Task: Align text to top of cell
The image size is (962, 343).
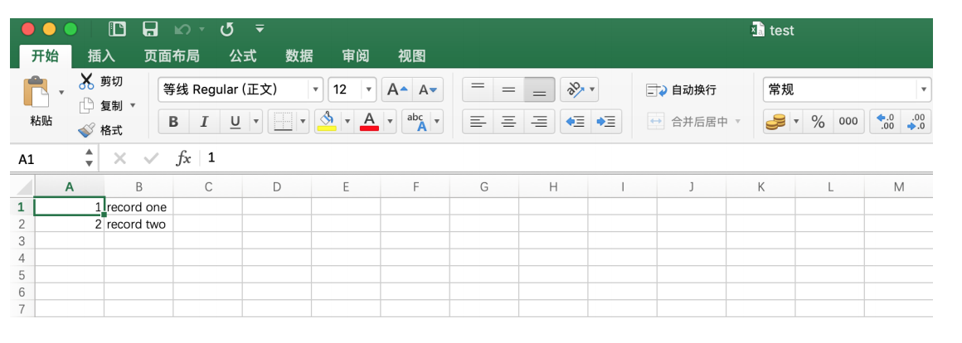Action: tap(478, 90)
